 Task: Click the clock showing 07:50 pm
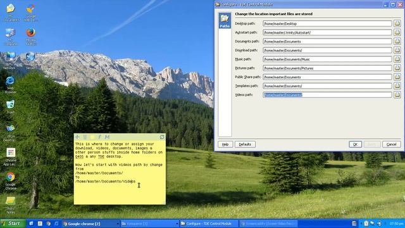click(397, 224)
